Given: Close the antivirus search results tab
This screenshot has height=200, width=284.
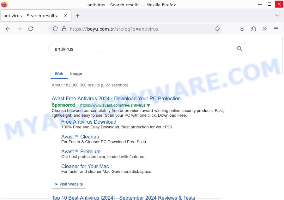Looking at the screenshot, I should click(x=66, y=15).
